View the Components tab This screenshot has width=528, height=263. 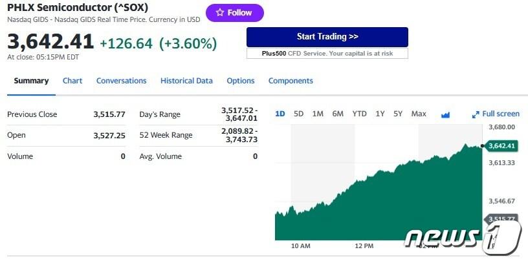point(291,81)
